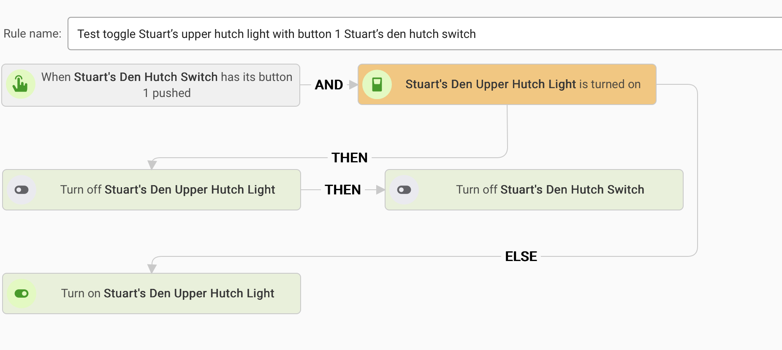Click the arrowhead pointing to the condition block
Viewport: 782px width, 350px height.
[353, 85]
